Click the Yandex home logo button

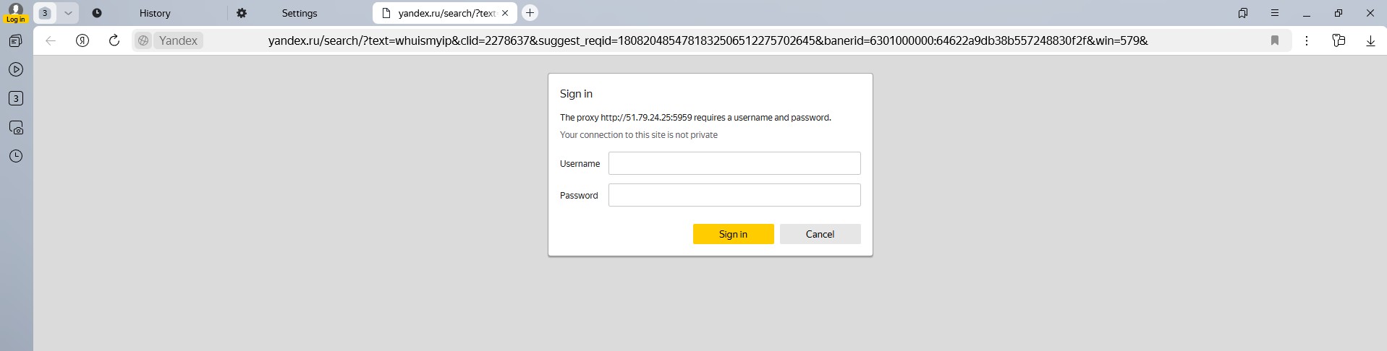click(x=82, y=40)
